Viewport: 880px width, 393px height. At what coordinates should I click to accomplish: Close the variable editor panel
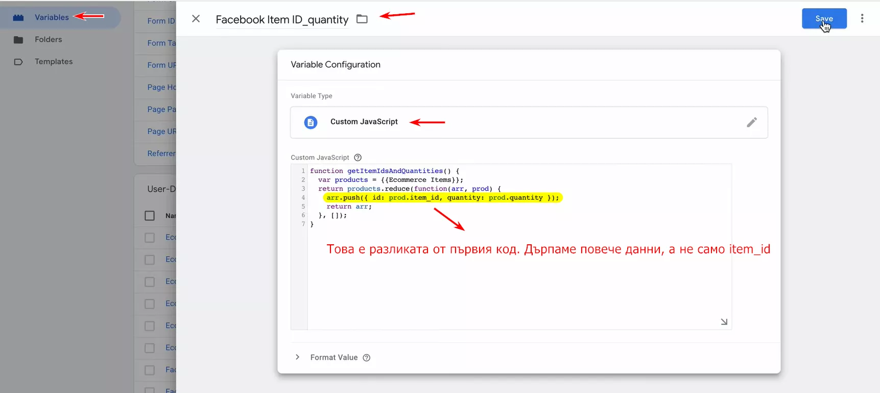pos(196,19)
